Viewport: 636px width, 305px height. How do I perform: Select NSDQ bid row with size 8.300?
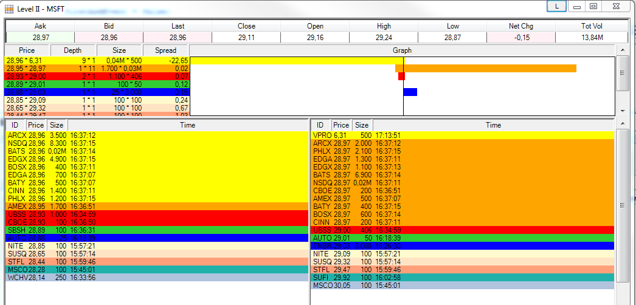tap(156, 143)
